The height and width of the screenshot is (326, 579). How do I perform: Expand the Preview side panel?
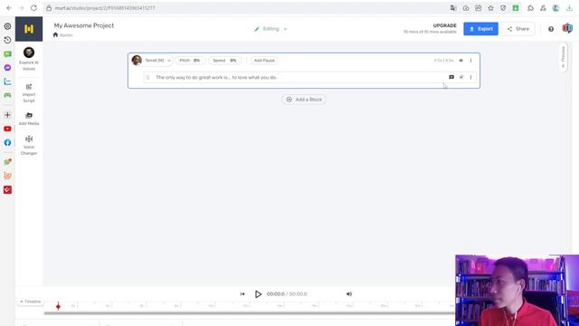pos(563,57)
